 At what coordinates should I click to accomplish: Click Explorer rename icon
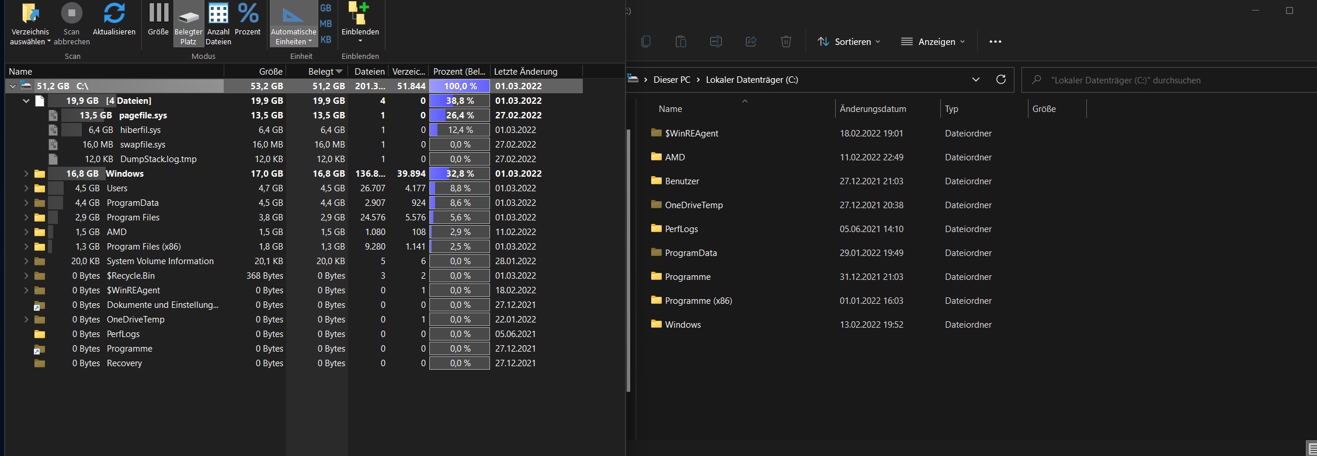(716, 41)
